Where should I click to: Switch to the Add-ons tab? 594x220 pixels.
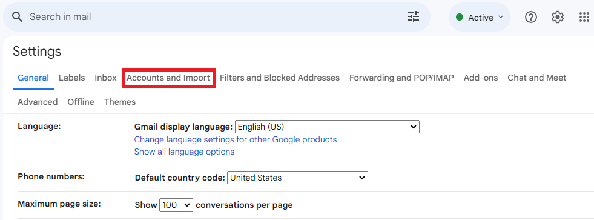coord(480,78)
